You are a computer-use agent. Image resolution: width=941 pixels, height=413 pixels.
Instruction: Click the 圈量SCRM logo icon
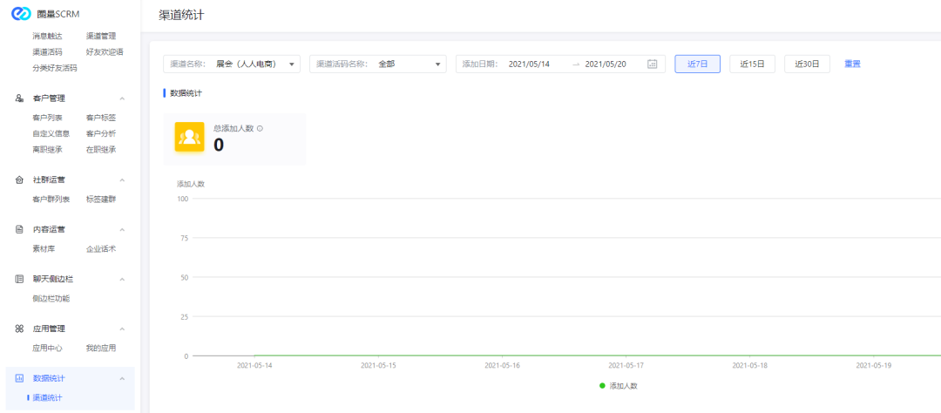point(21,14)
